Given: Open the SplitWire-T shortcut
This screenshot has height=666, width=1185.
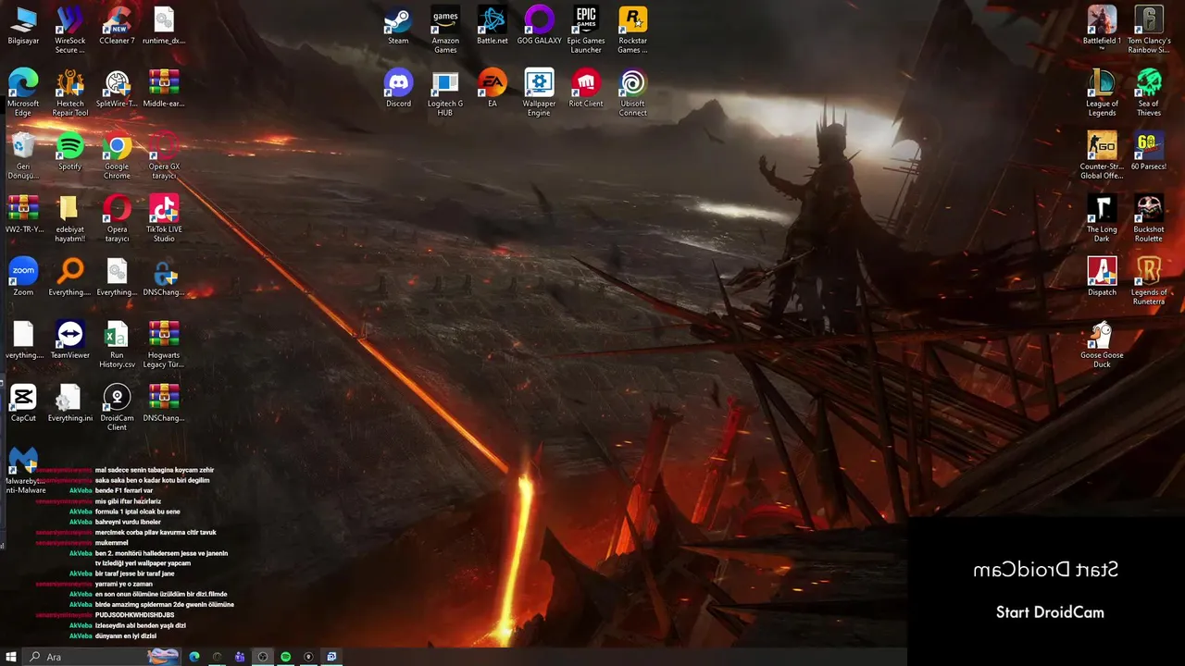Looking at the screenshot, I should click(117, 90).
